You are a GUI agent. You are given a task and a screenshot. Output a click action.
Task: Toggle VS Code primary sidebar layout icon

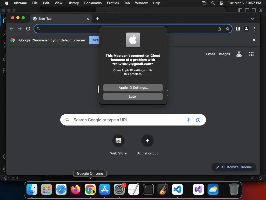coord(240,10)
